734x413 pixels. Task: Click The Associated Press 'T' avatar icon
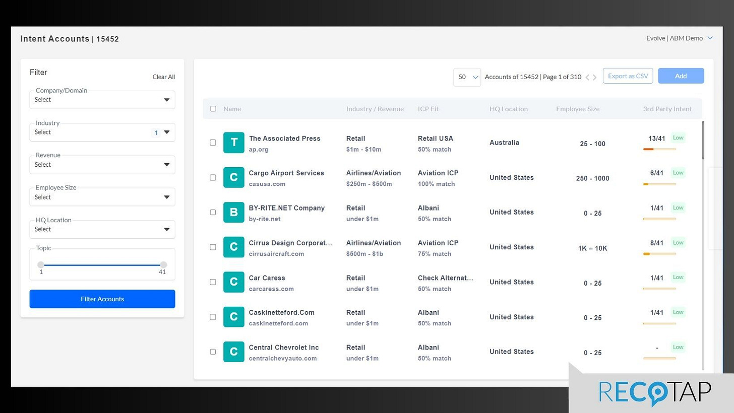tap(234, 143)
